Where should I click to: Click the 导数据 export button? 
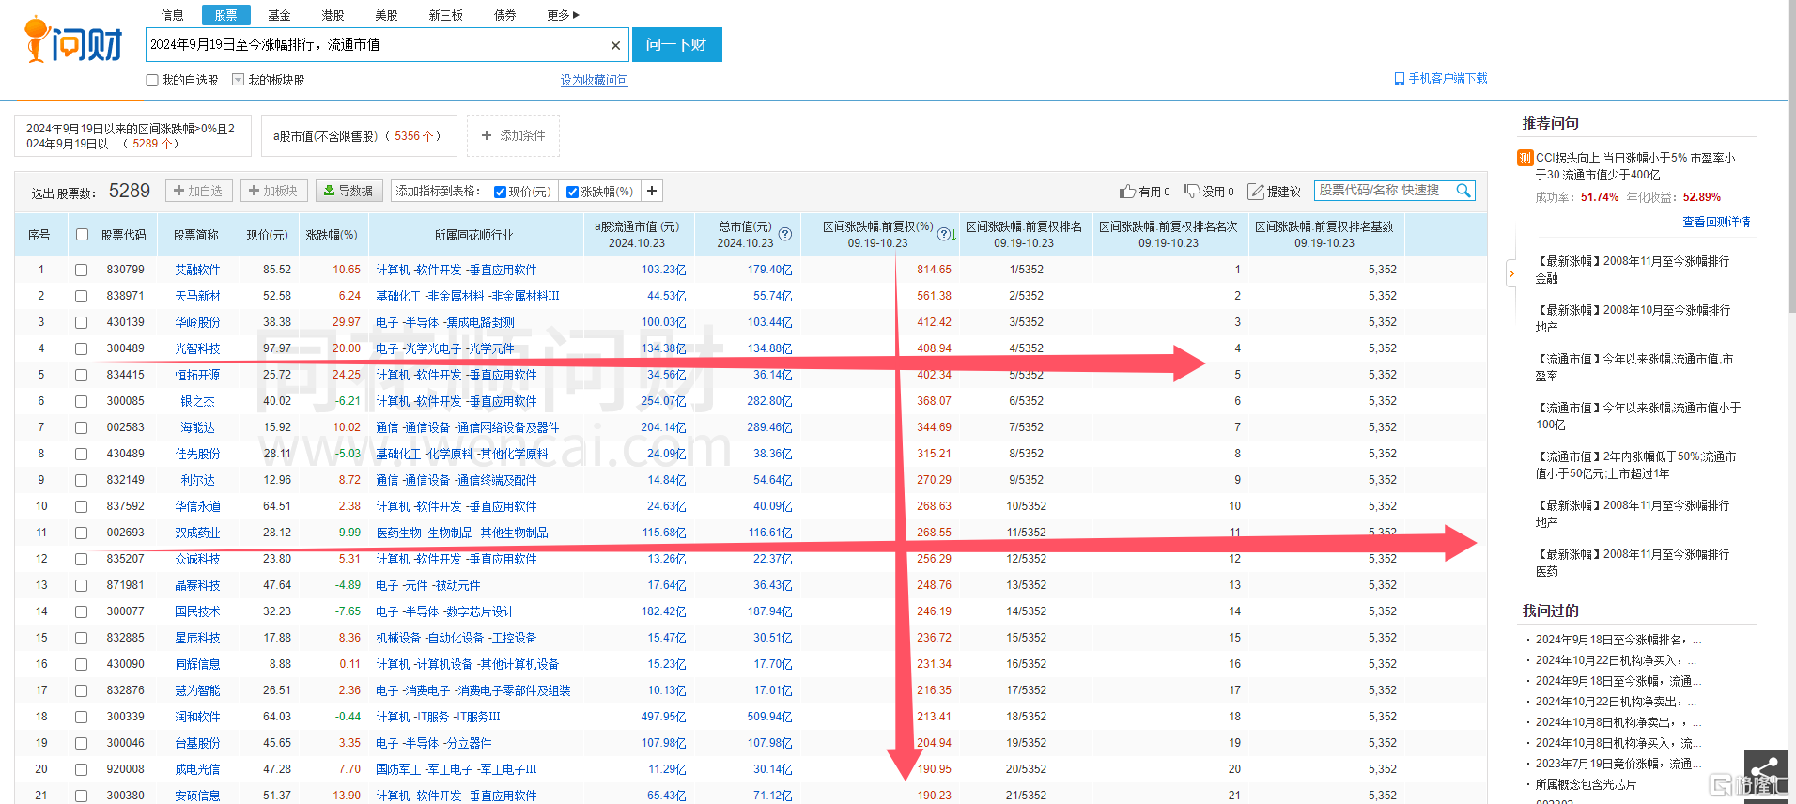(348, 191)
